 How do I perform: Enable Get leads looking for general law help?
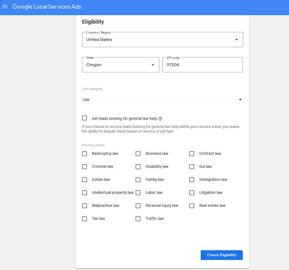85,118
